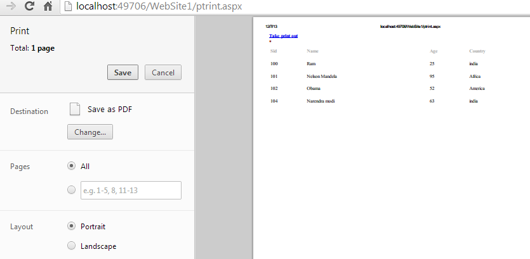Click the Sid cell 101
This screenshot has width=530, height=259.
[x=274, y=76]
